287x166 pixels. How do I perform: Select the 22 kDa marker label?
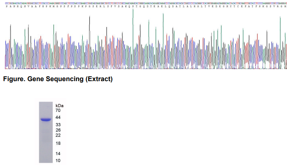click(58, 135)
